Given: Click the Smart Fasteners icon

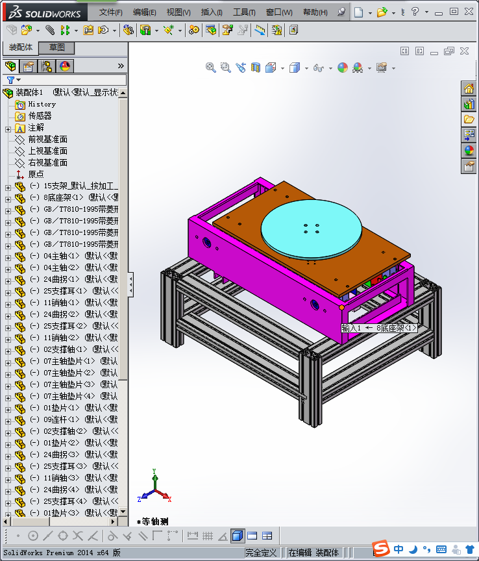Looking at the screenshot, I should [88, 30].
